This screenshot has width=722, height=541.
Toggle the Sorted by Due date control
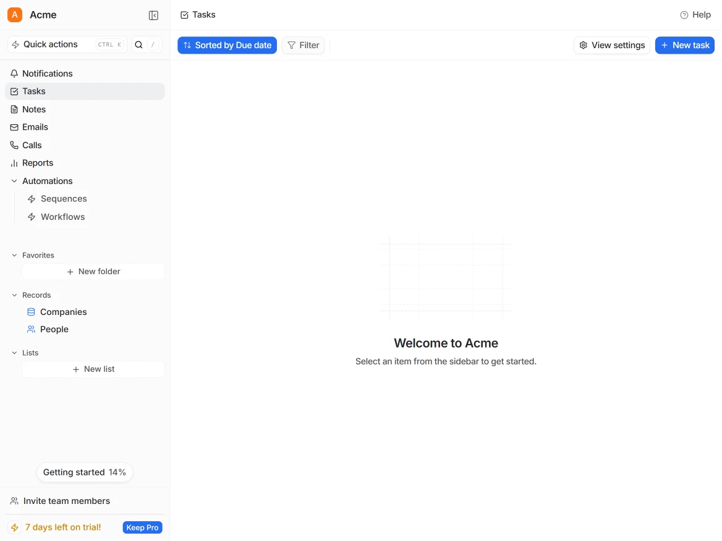point(227,45)
